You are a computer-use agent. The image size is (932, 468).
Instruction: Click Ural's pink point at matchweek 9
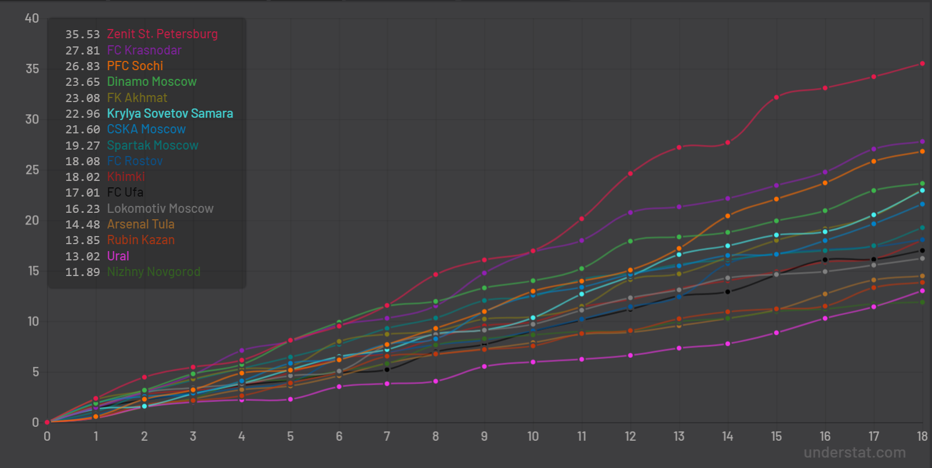tap(484, 367)
